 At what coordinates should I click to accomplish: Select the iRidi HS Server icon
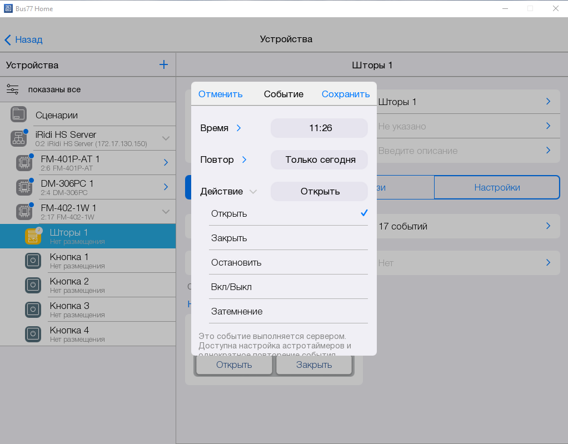click(x=18, y=138)
